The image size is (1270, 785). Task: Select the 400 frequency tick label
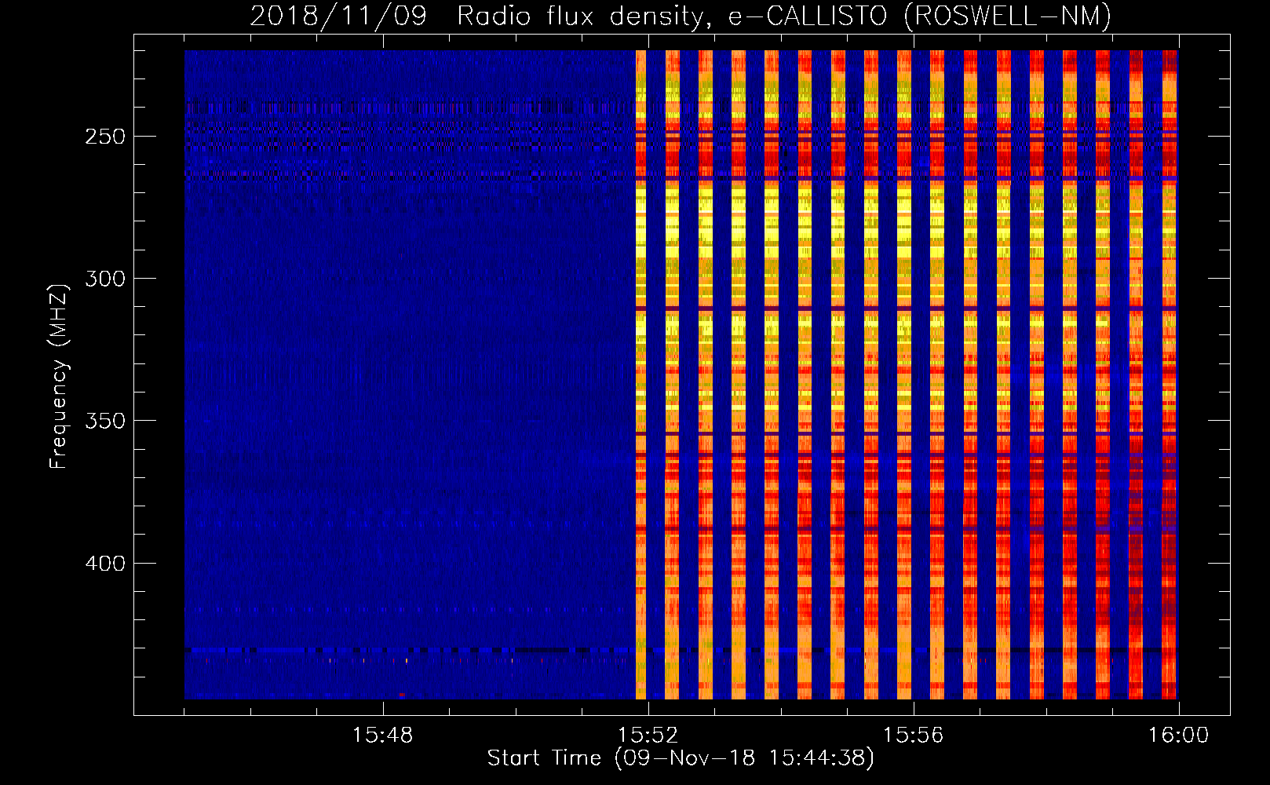coord(105,564)
